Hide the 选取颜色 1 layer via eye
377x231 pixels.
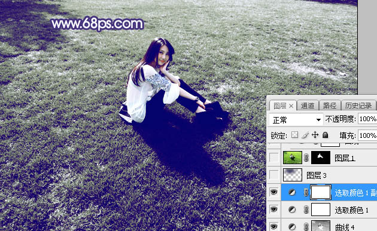pos(274,210)
